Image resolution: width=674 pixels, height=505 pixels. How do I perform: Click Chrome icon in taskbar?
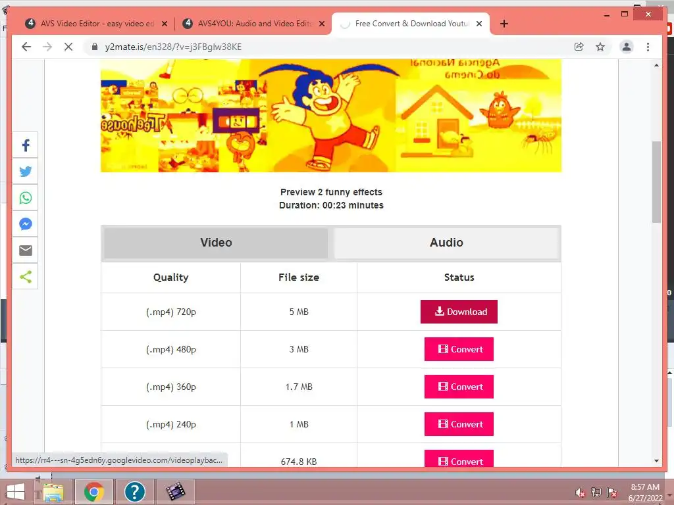pos(94,492)
